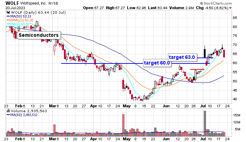
Task: Click the 85 price axis label
Action: pos(235,18)
